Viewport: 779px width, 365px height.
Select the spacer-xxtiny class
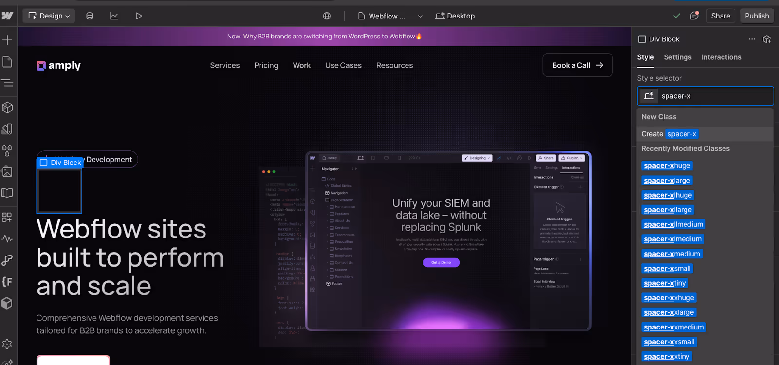point(667,356)
